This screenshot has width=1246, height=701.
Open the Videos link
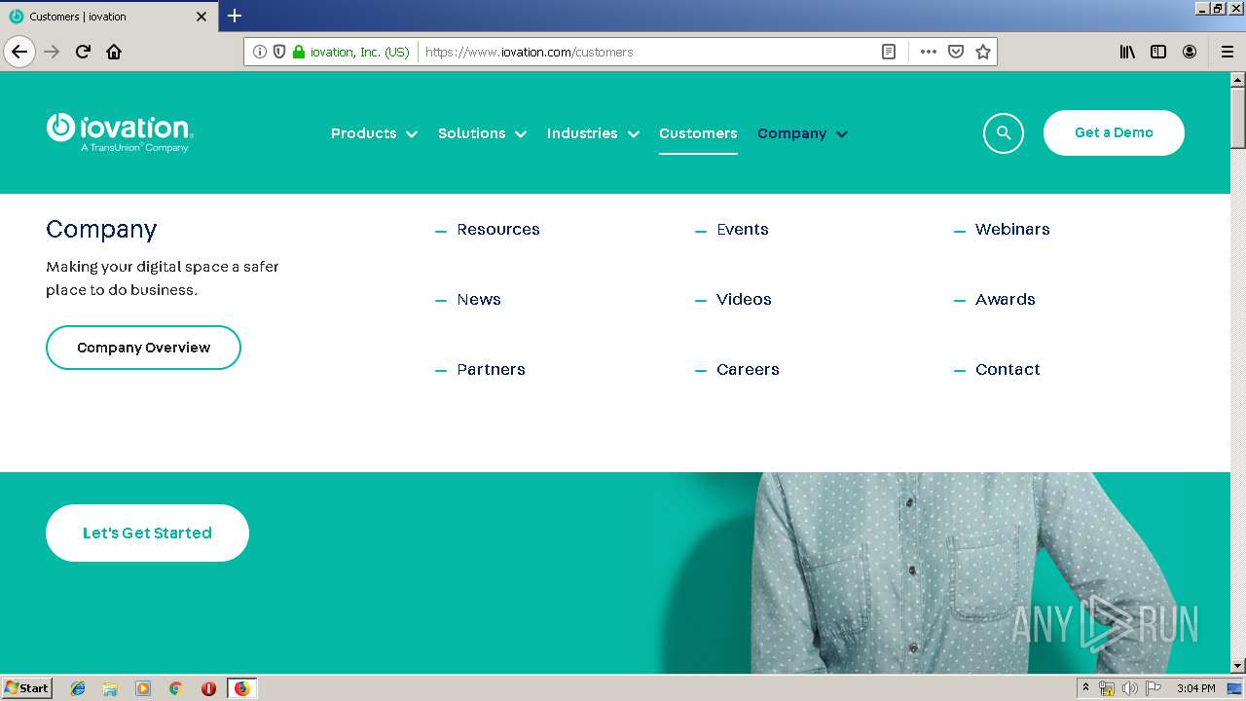click(744, 300)
